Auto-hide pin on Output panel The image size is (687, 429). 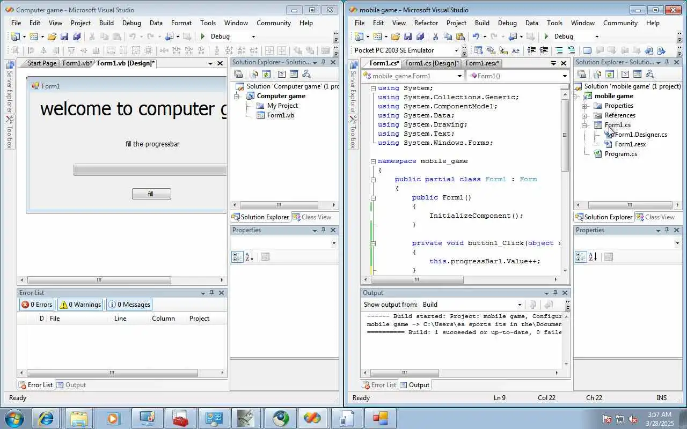pyautogui.click(x=555, y=293)
